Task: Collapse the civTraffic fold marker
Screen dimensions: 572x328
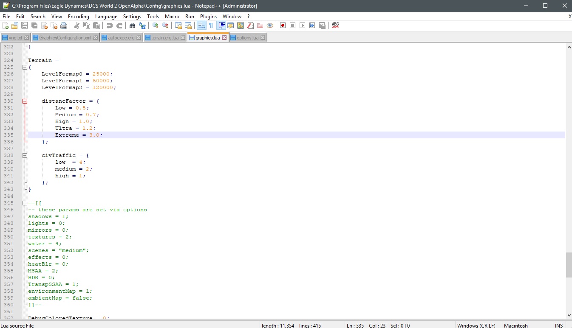Action: tap(25, 155)
